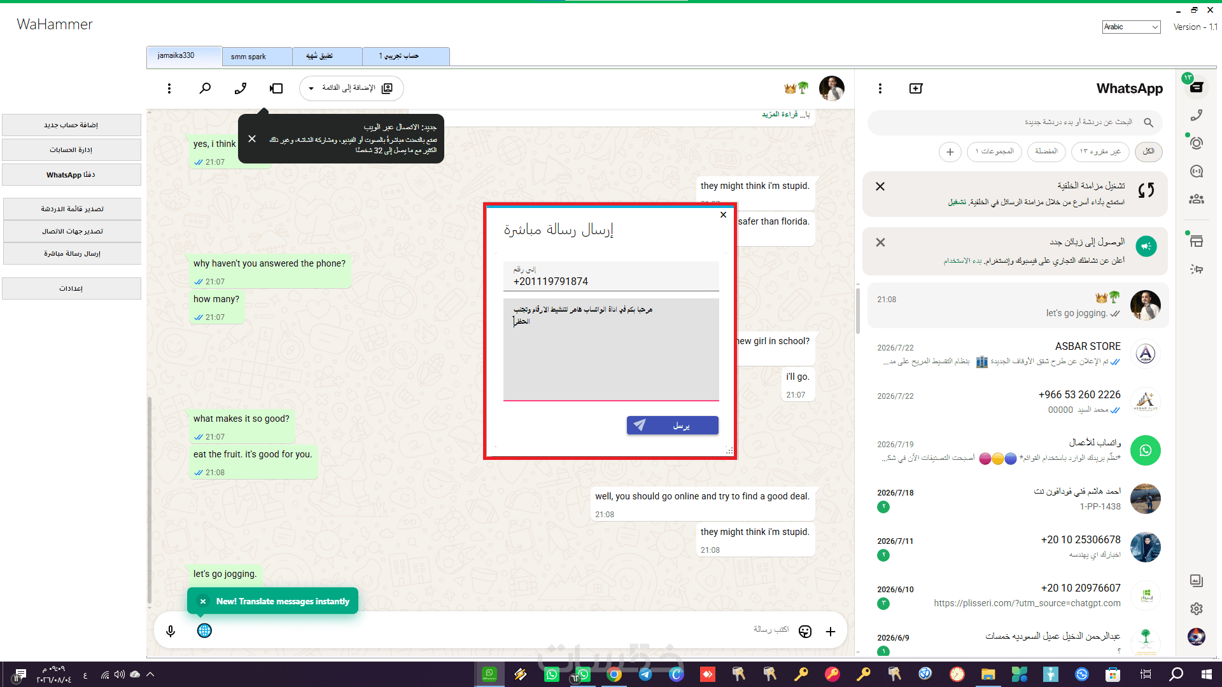Open the emoji picker
Viewport: 1222px width, 687px height.
pyautogui.click(x=805, y=631)
